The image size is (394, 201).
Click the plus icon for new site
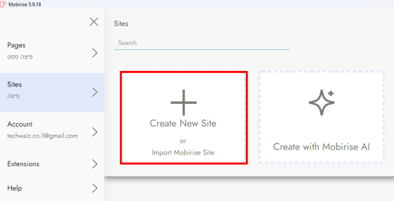pos(184,102)
